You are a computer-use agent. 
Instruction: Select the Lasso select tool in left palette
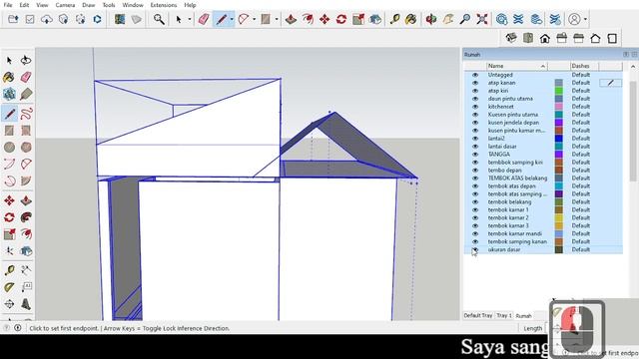[26, 60]
